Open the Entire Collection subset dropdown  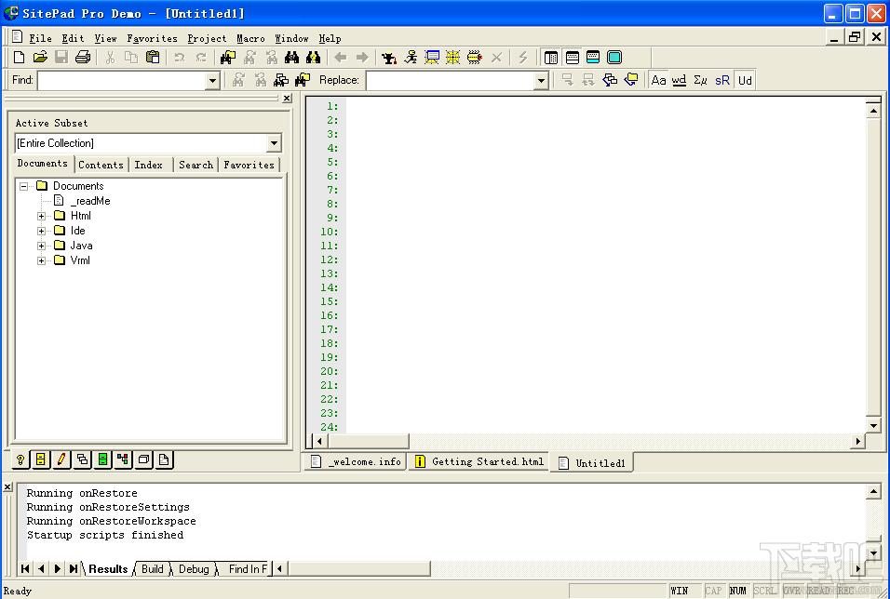274,143
